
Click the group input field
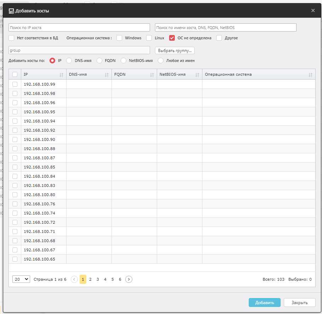[x=79, y=50]
